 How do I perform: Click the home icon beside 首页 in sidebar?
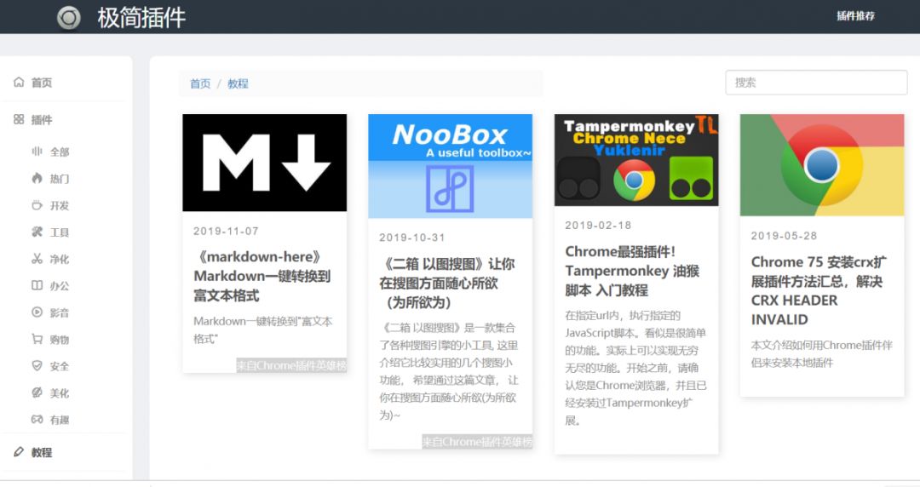19,82
